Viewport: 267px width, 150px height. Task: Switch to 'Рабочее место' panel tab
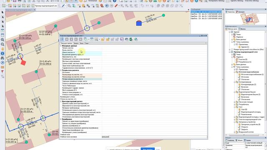point(232,29)
